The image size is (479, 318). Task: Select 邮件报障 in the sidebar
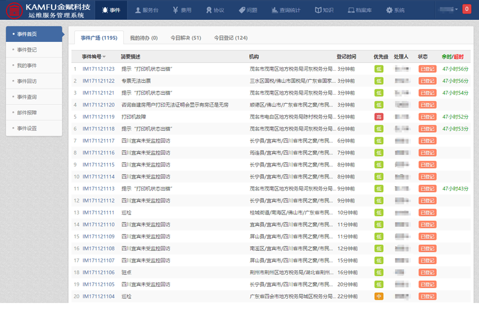[27, 113]
